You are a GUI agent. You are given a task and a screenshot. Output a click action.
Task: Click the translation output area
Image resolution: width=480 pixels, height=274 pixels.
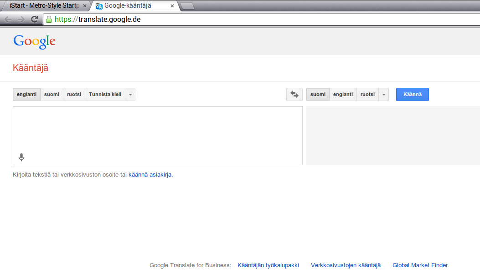tap(393, 136)
